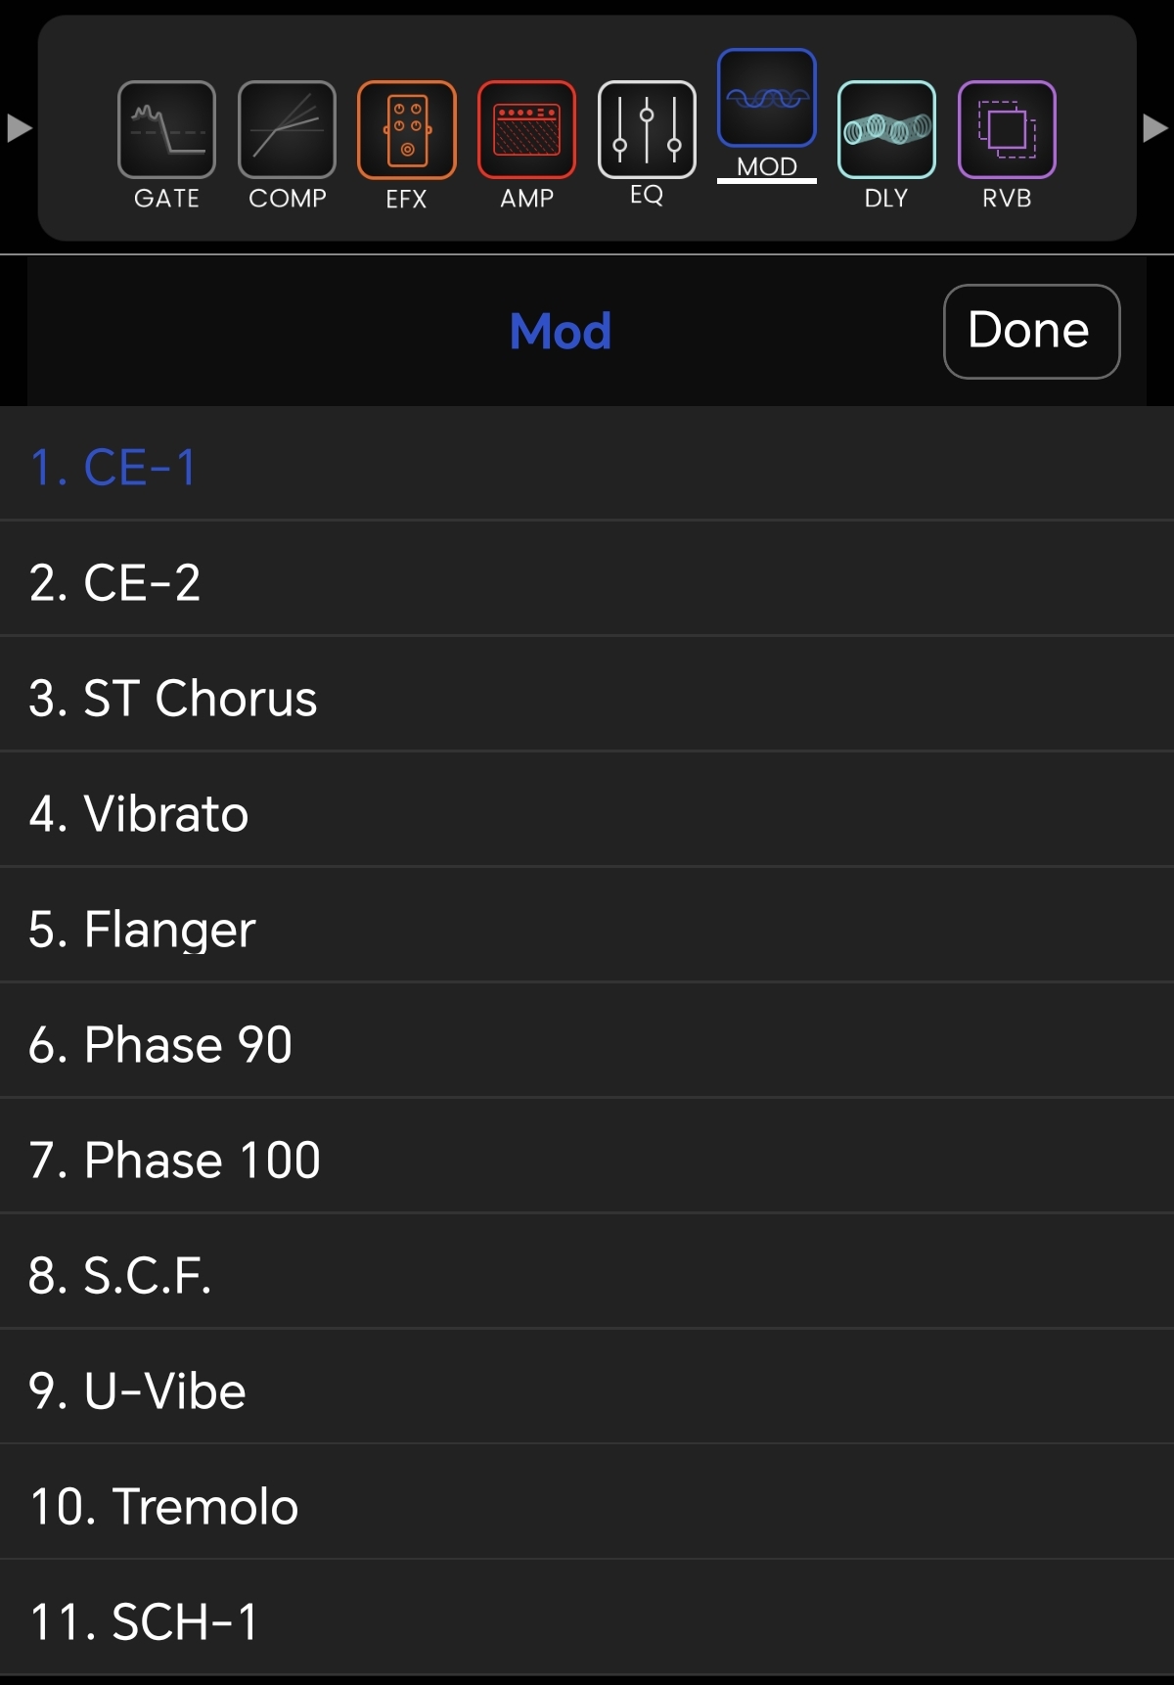This screenshot has width=1174, height=1685.
Task: Select 4. Vibrato modulation
Action: pyautogui.click(x=587, y=810)
